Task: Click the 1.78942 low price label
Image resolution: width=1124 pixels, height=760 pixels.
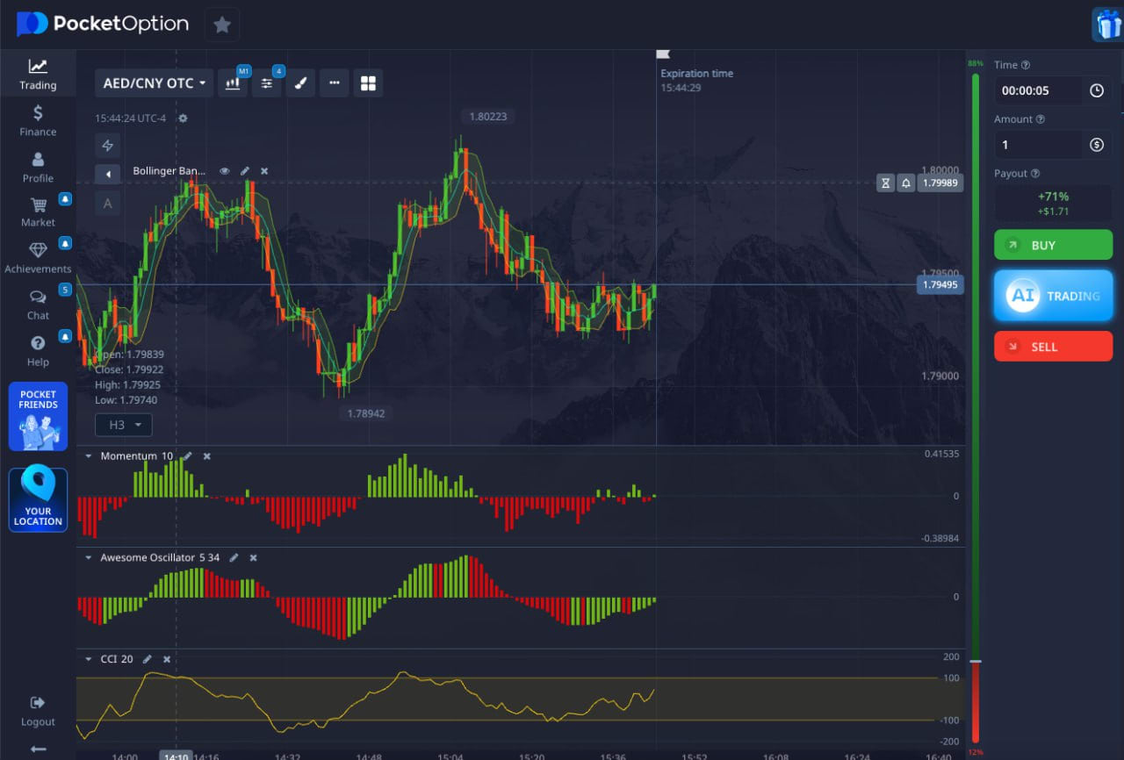Action: coord(366,413)
